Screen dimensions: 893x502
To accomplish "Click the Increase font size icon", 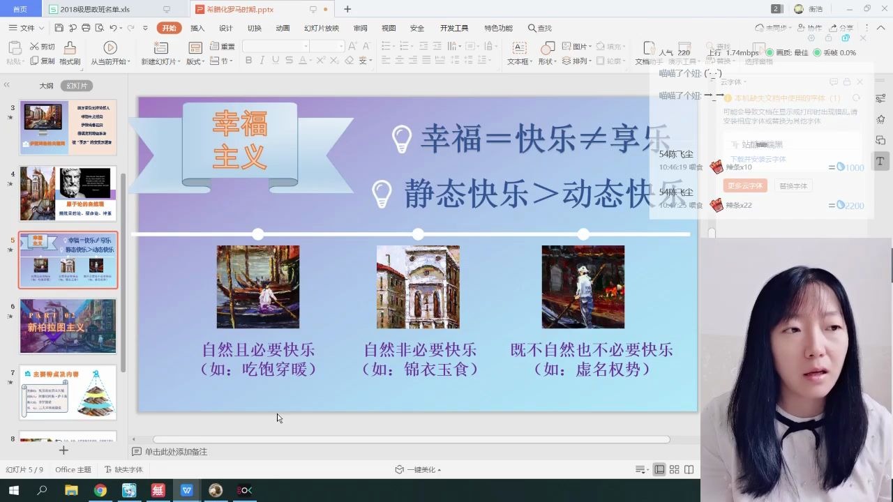I will (353, 46).
